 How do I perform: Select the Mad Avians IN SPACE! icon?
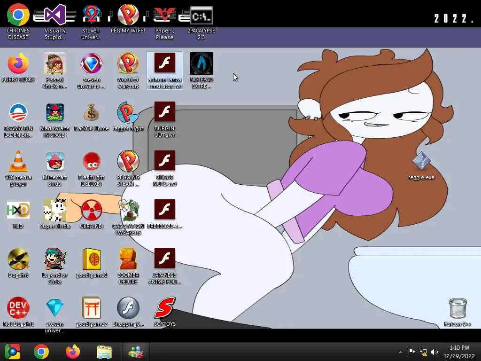pyautogui.click(x=55, y=112)
